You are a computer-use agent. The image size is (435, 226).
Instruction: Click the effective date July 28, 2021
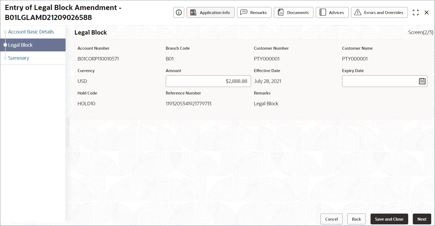coord(268,81)
